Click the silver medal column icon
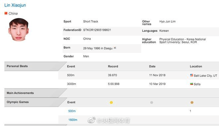Screen dimensions: 219x126 (x=152, y=102)
